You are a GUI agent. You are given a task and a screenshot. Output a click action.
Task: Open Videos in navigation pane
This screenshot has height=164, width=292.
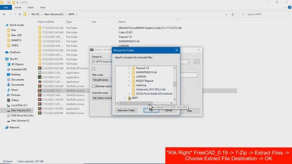(15, 100)
